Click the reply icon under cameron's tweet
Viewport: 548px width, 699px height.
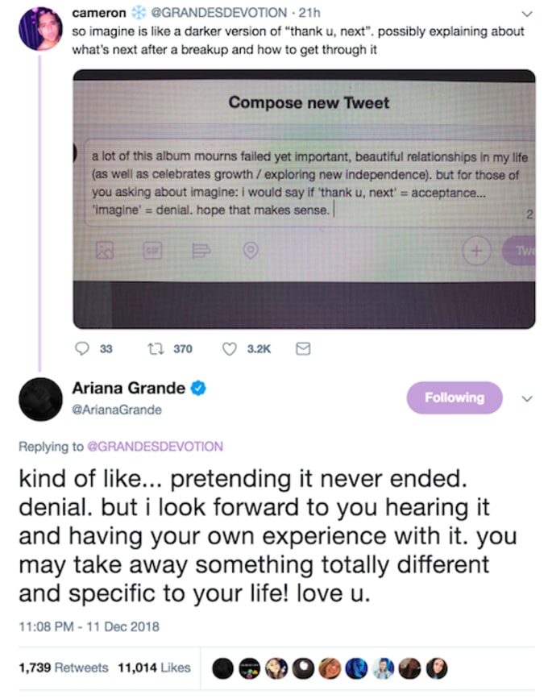click(x=81, y=348)
